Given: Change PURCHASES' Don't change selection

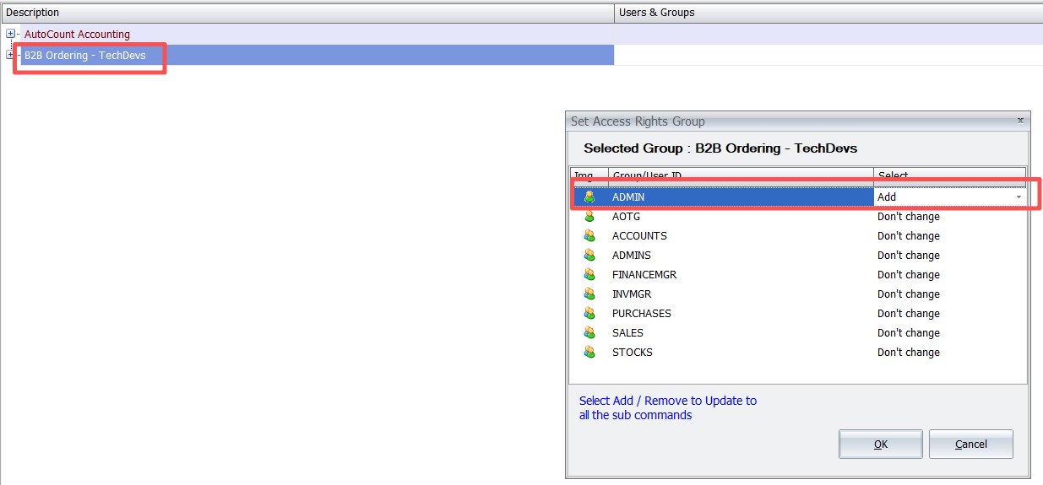Looking at the screenshot, I should 950,313.
